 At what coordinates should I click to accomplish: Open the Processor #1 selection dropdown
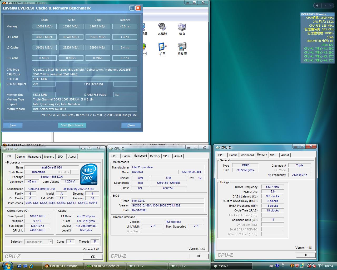(39, 242)
